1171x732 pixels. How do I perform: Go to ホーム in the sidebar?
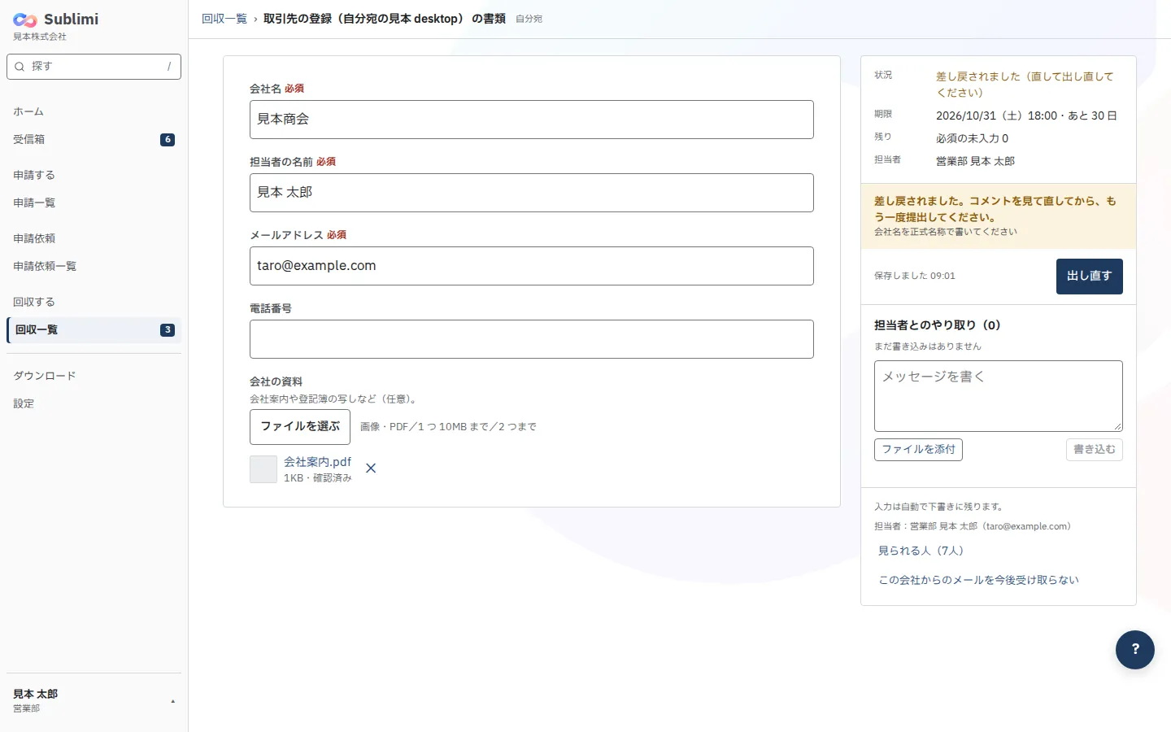pos(94,112)
